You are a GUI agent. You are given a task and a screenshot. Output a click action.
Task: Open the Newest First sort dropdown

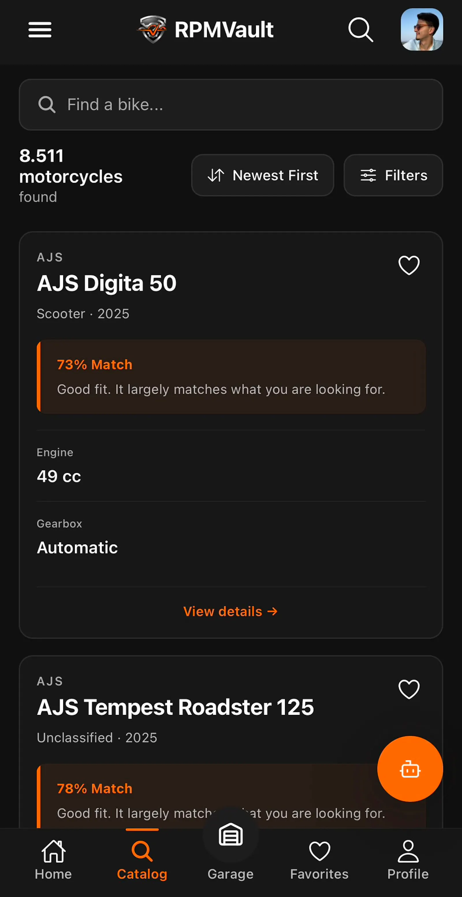click(x=263, y=175)
